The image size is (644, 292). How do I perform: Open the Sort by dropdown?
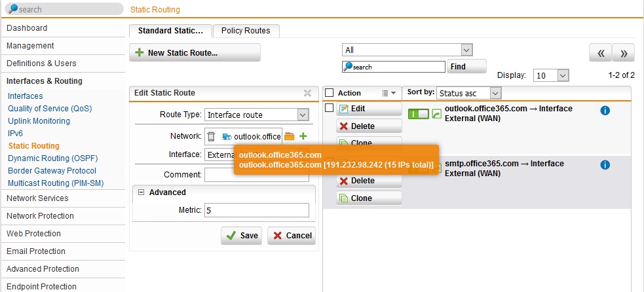[x=469, y=93]
